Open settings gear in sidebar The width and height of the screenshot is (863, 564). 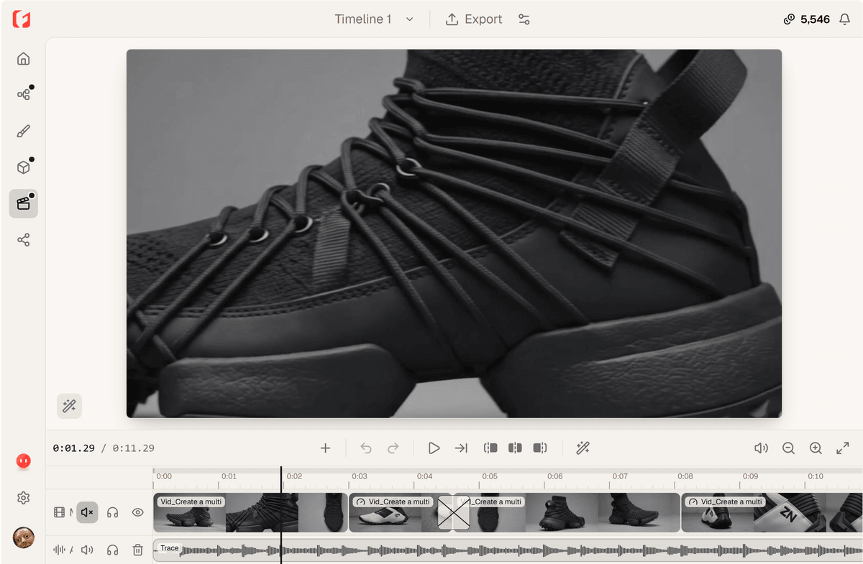pyautogui.click(x=23, y=498)
